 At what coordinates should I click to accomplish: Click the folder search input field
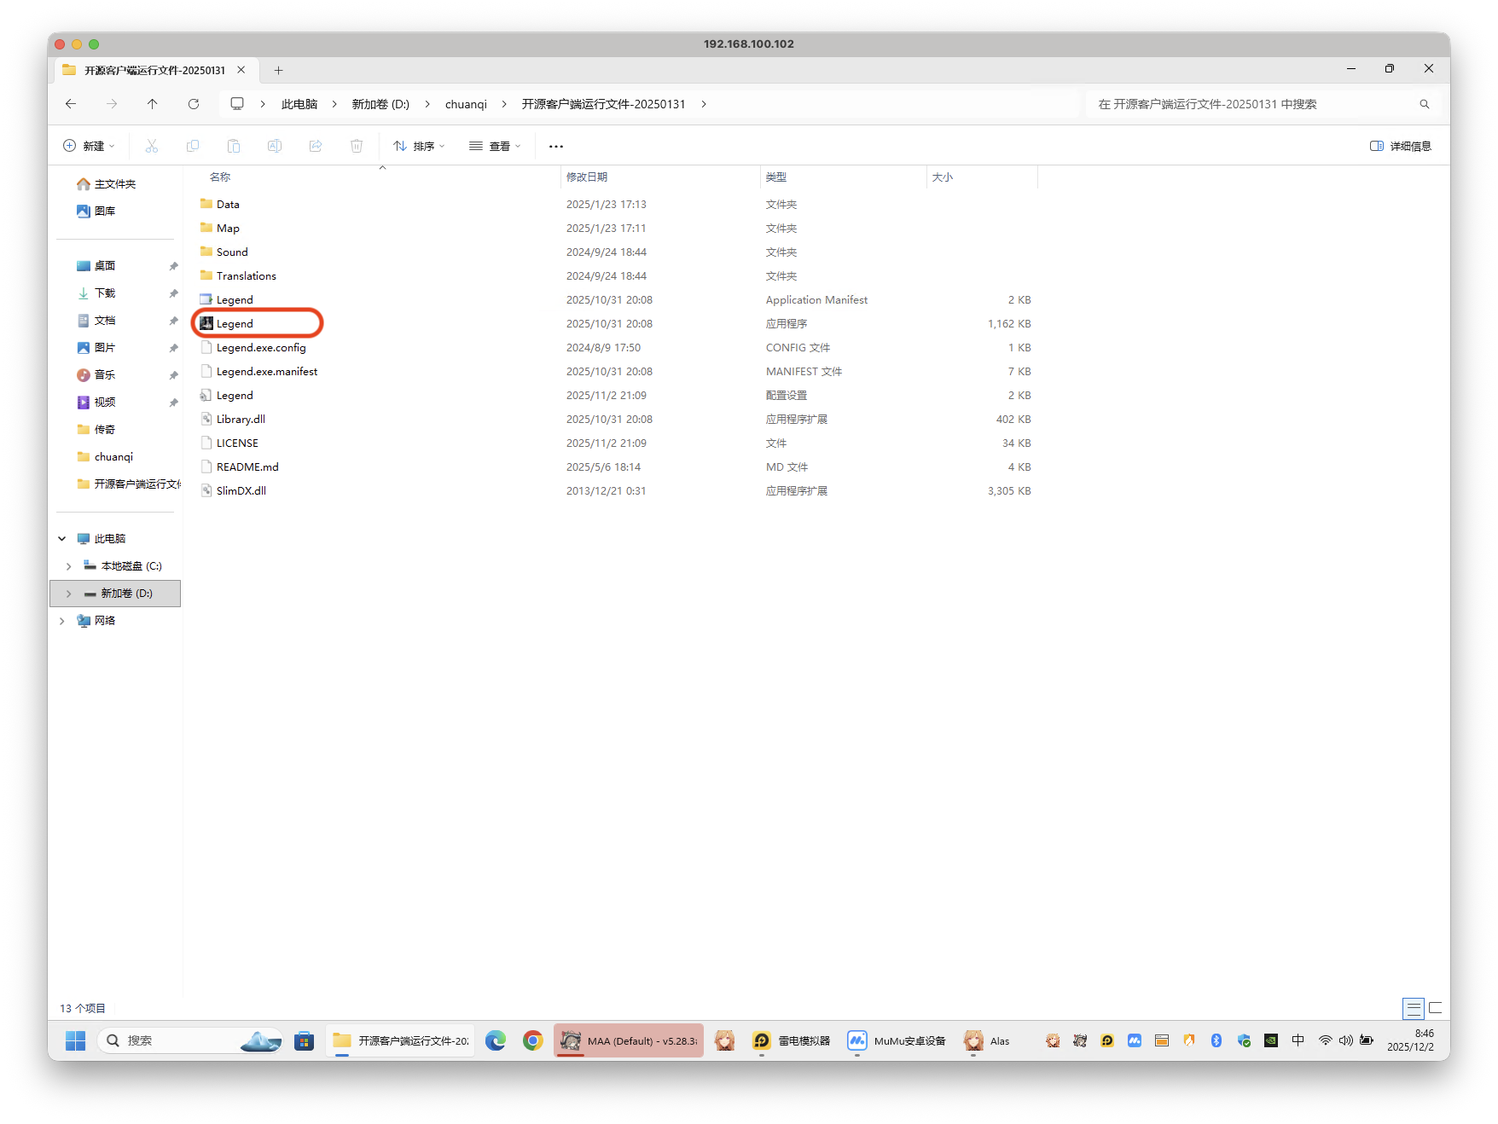click(1254, 104)
